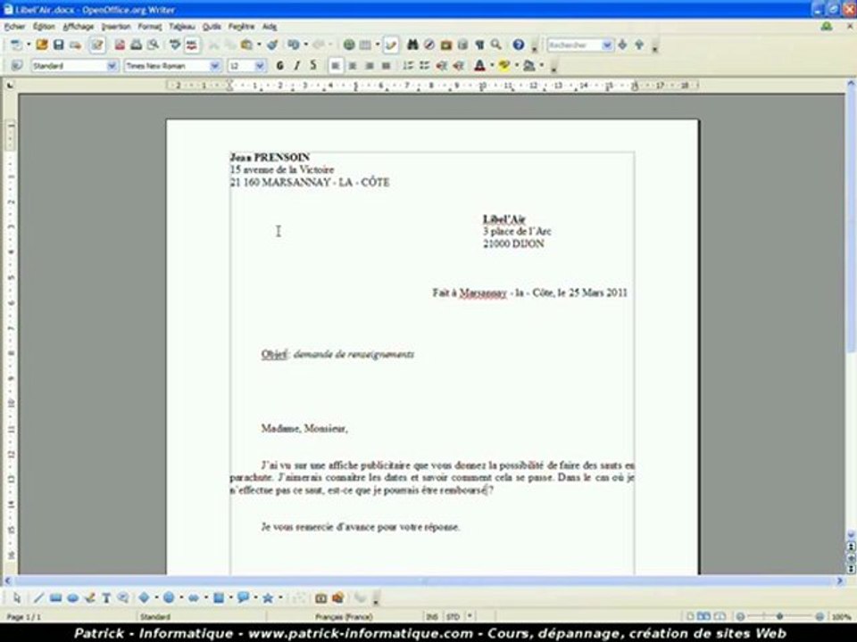Toggle Italic (I) formatting
The height and width of the screenshot is (642, 857).
point(296,65)
